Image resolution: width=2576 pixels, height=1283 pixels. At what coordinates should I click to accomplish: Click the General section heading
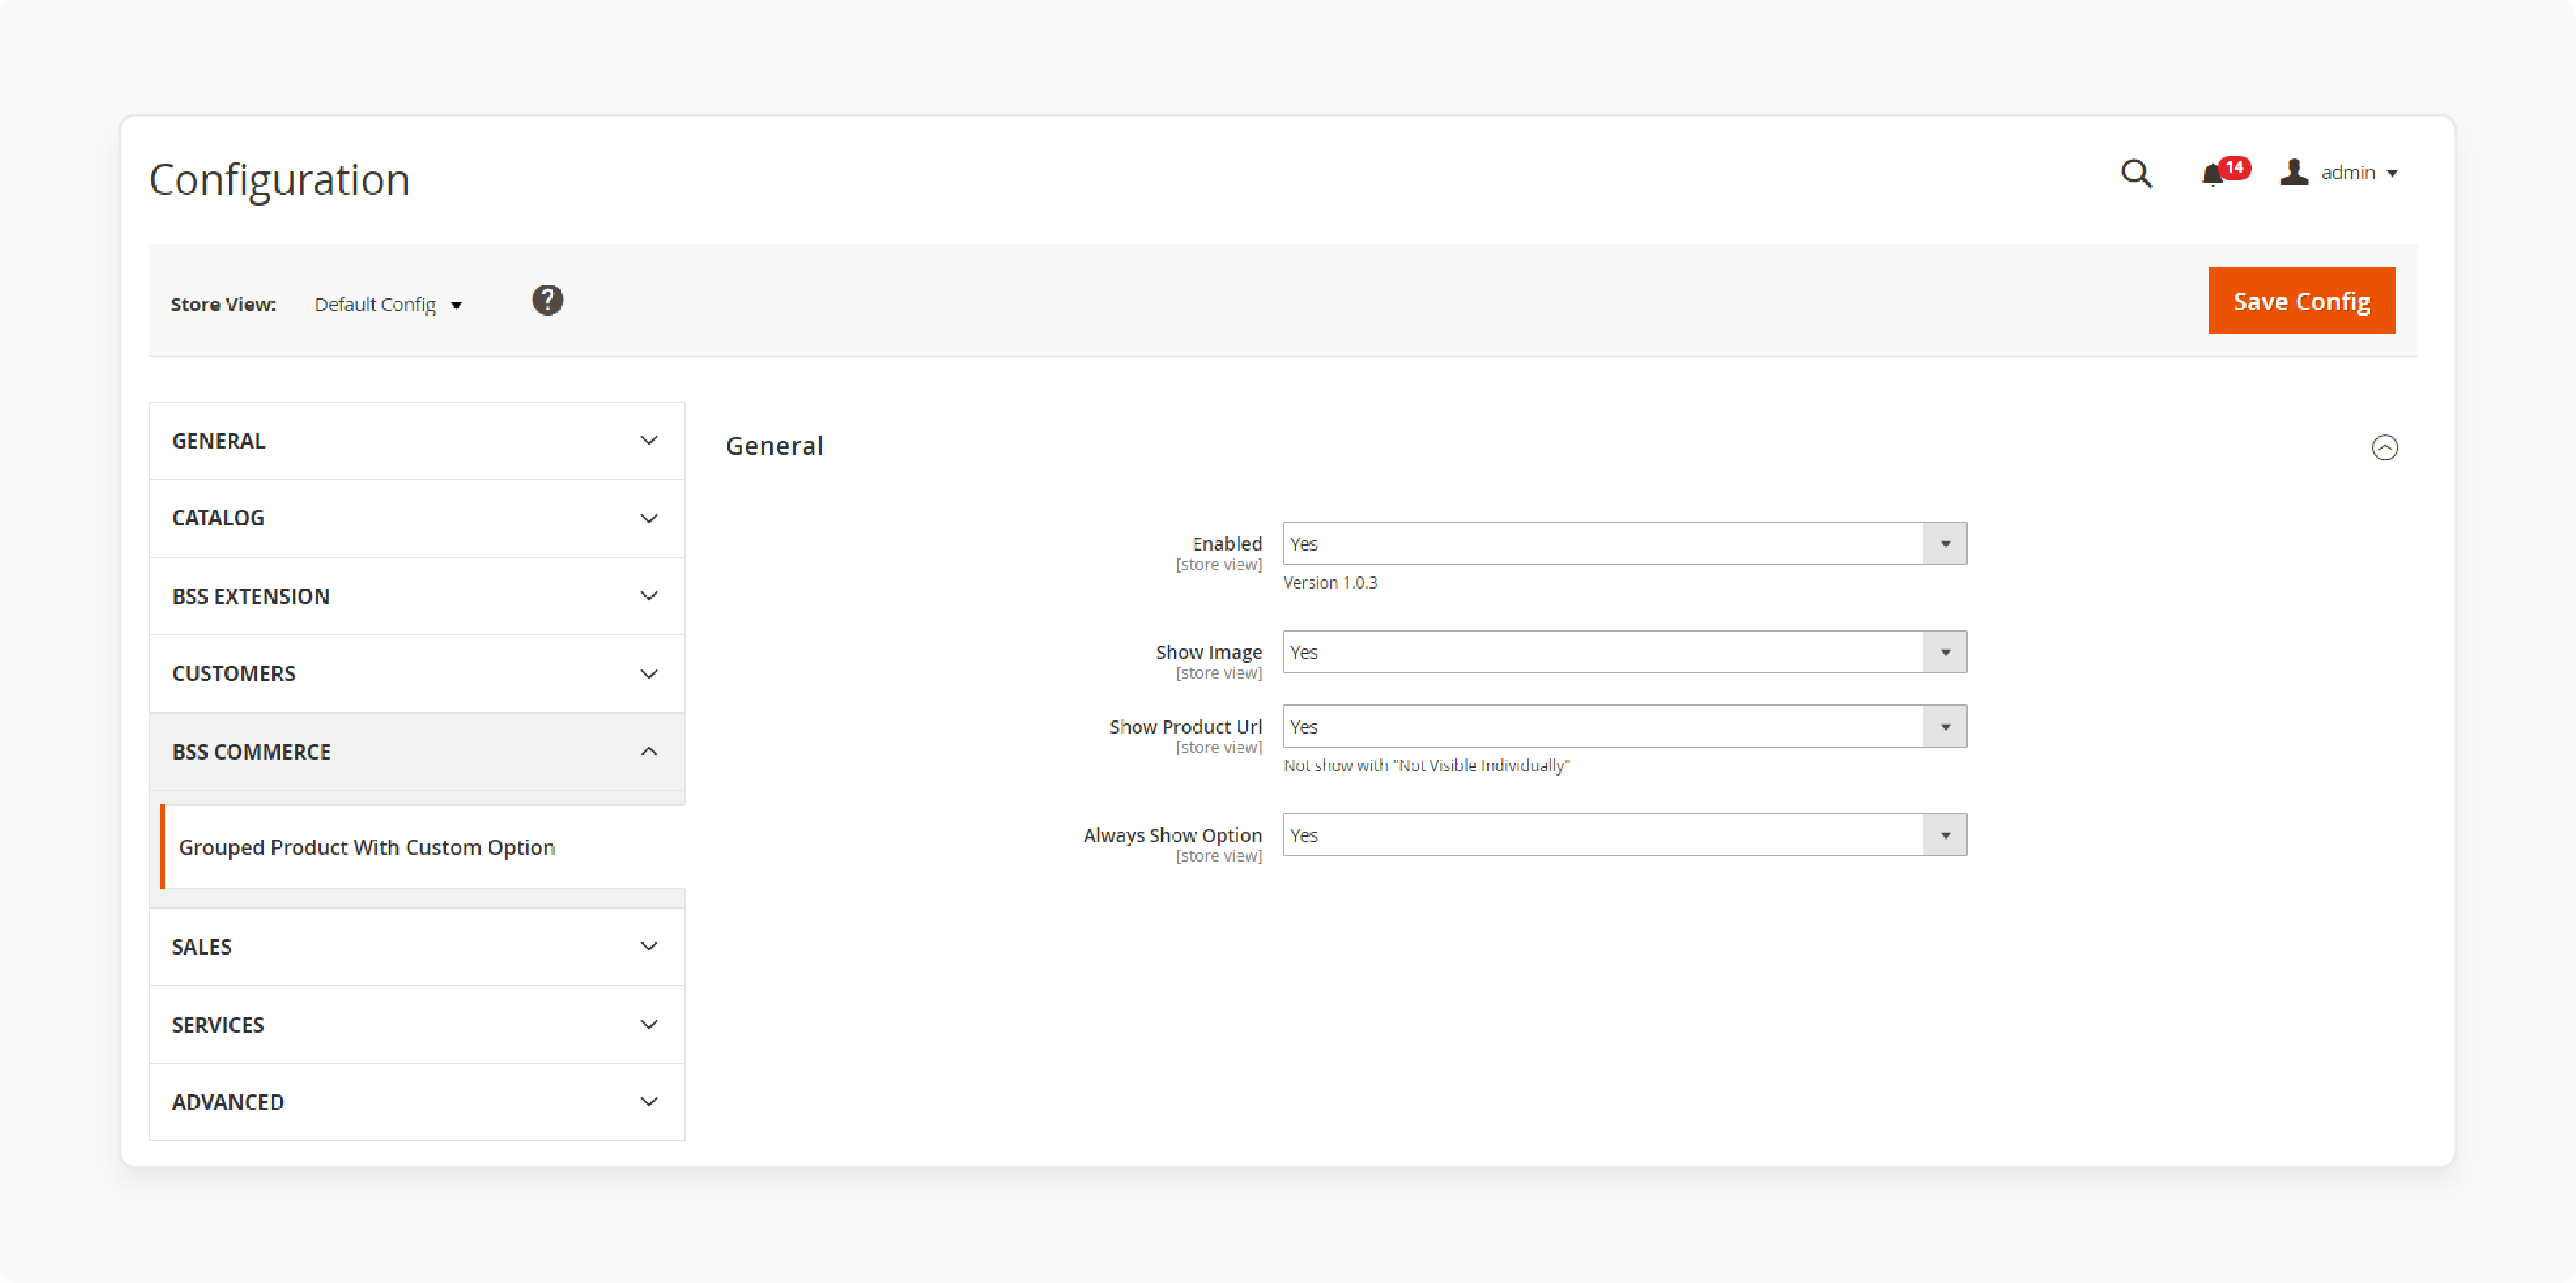point(774,446)
